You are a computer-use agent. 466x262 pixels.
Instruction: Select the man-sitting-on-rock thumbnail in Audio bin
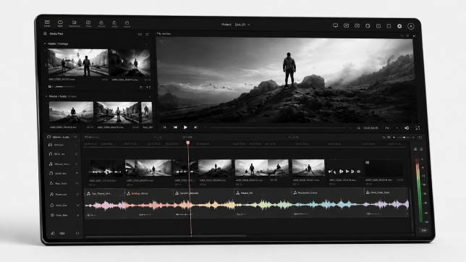(71, 112)
